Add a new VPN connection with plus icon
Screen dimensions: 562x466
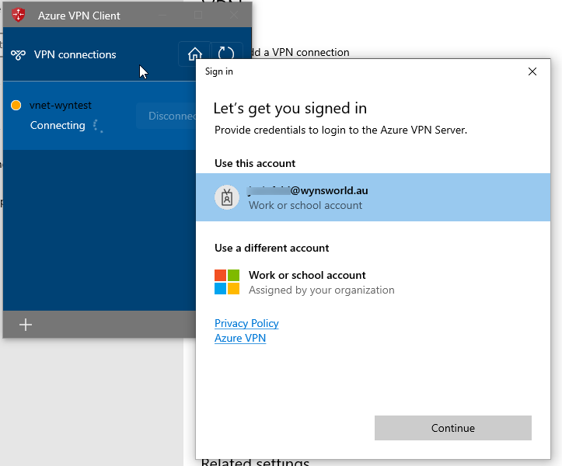[26, 325]
